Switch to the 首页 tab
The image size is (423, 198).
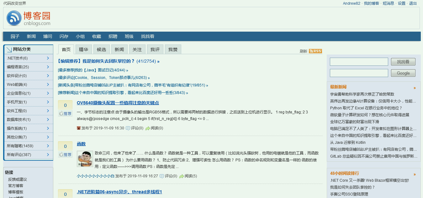pyautogui.click(x=66, y=49)
